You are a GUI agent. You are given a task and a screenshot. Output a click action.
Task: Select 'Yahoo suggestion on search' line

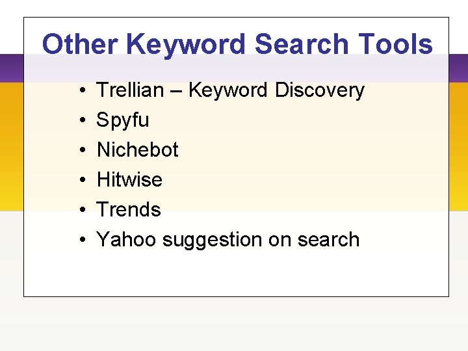pos(227,240)
